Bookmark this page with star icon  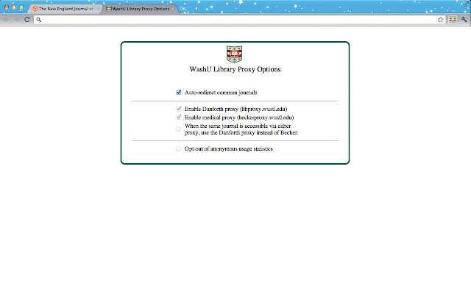point(440,20)
